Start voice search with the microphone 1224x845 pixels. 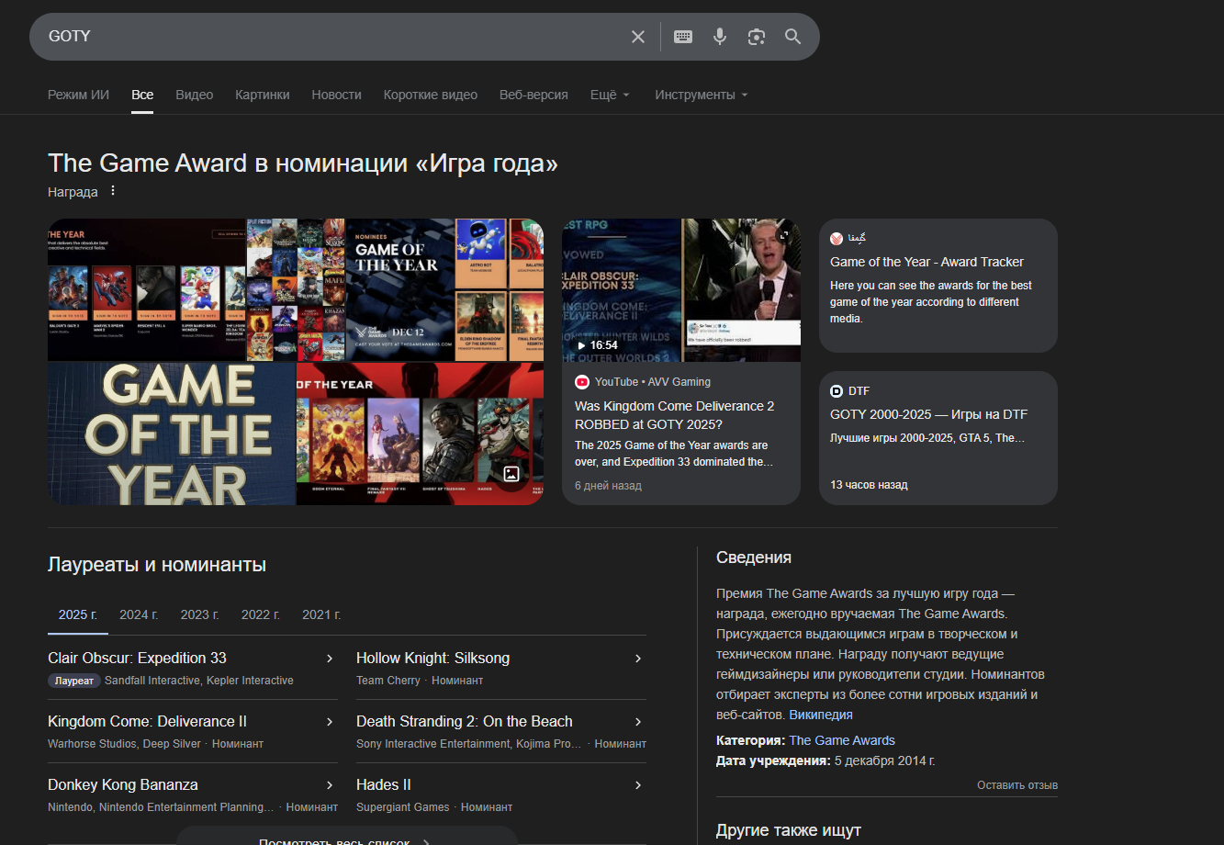pyautogui.click(x=720, y=37)
